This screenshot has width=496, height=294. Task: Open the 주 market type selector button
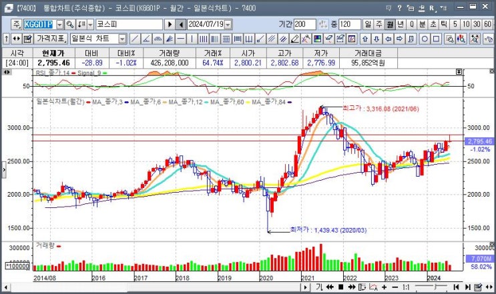point(16,24)
